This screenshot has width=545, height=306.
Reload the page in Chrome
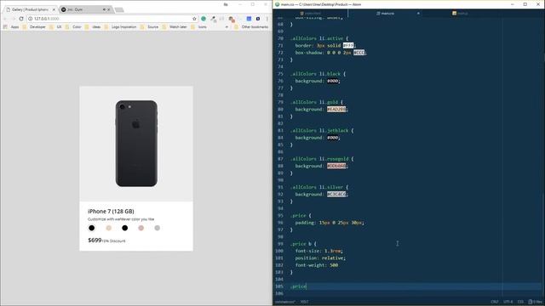pos(21,19)
